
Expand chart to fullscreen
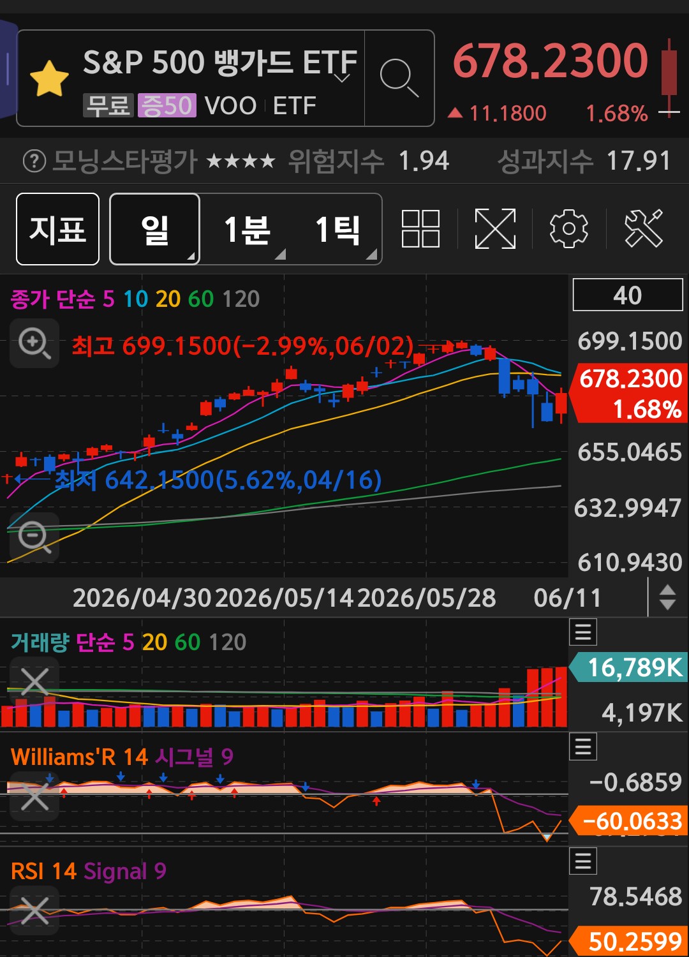point(495,228)
